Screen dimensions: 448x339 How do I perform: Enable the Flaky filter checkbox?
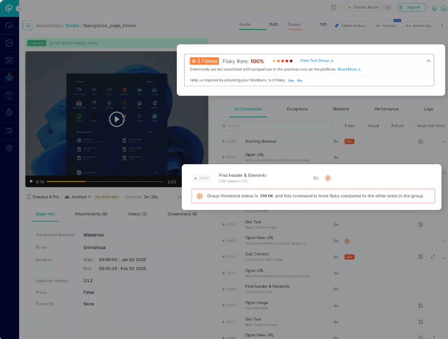(x=340, y=126)
